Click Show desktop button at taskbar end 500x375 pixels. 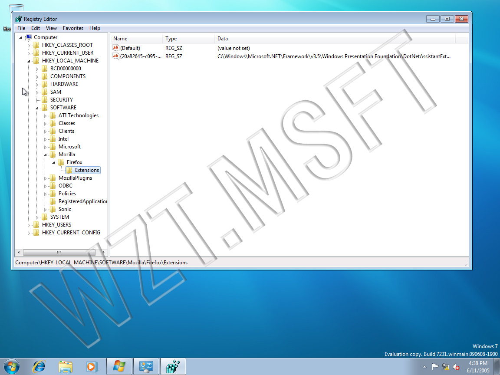pyautogui.click(x=497, y=366)
